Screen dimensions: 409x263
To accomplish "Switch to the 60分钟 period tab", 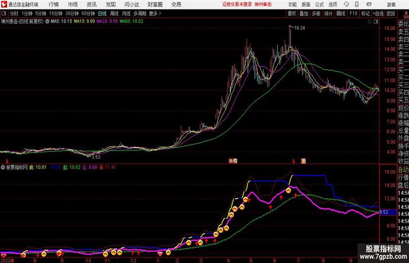I will [x=88, y=14].
